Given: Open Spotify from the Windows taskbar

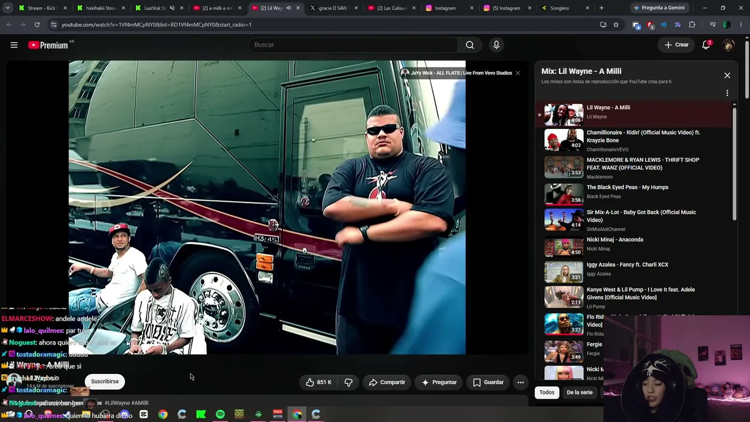Looking at the screenshot, I should (220, 414).
